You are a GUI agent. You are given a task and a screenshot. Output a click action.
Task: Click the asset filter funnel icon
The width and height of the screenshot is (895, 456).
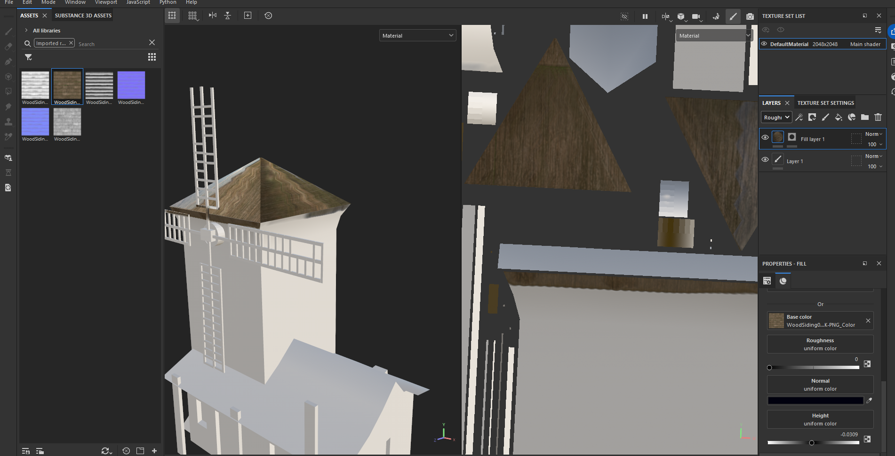coord(28,57)
